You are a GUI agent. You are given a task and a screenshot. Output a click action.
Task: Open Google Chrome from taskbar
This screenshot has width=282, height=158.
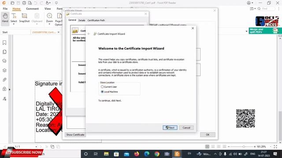(x=157, y=154)
